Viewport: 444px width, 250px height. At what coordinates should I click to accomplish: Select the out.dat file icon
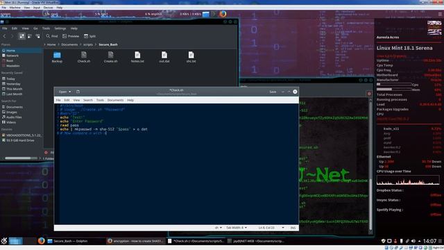[164, 57]
